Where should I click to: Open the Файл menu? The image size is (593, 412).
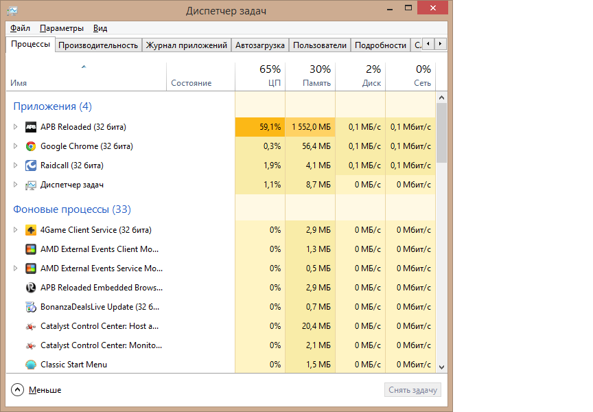20,28
